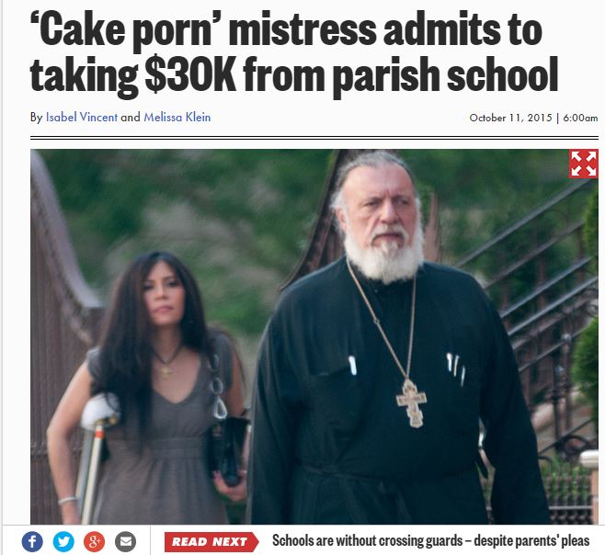Click the red READ NEXT label
The image size is (605, 555).
click(x=211, y=542)
